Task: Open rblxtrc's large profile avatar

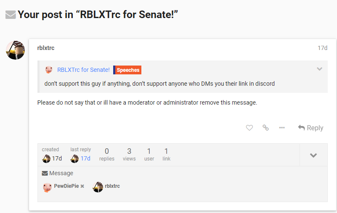Action: (x=15, y=50)
